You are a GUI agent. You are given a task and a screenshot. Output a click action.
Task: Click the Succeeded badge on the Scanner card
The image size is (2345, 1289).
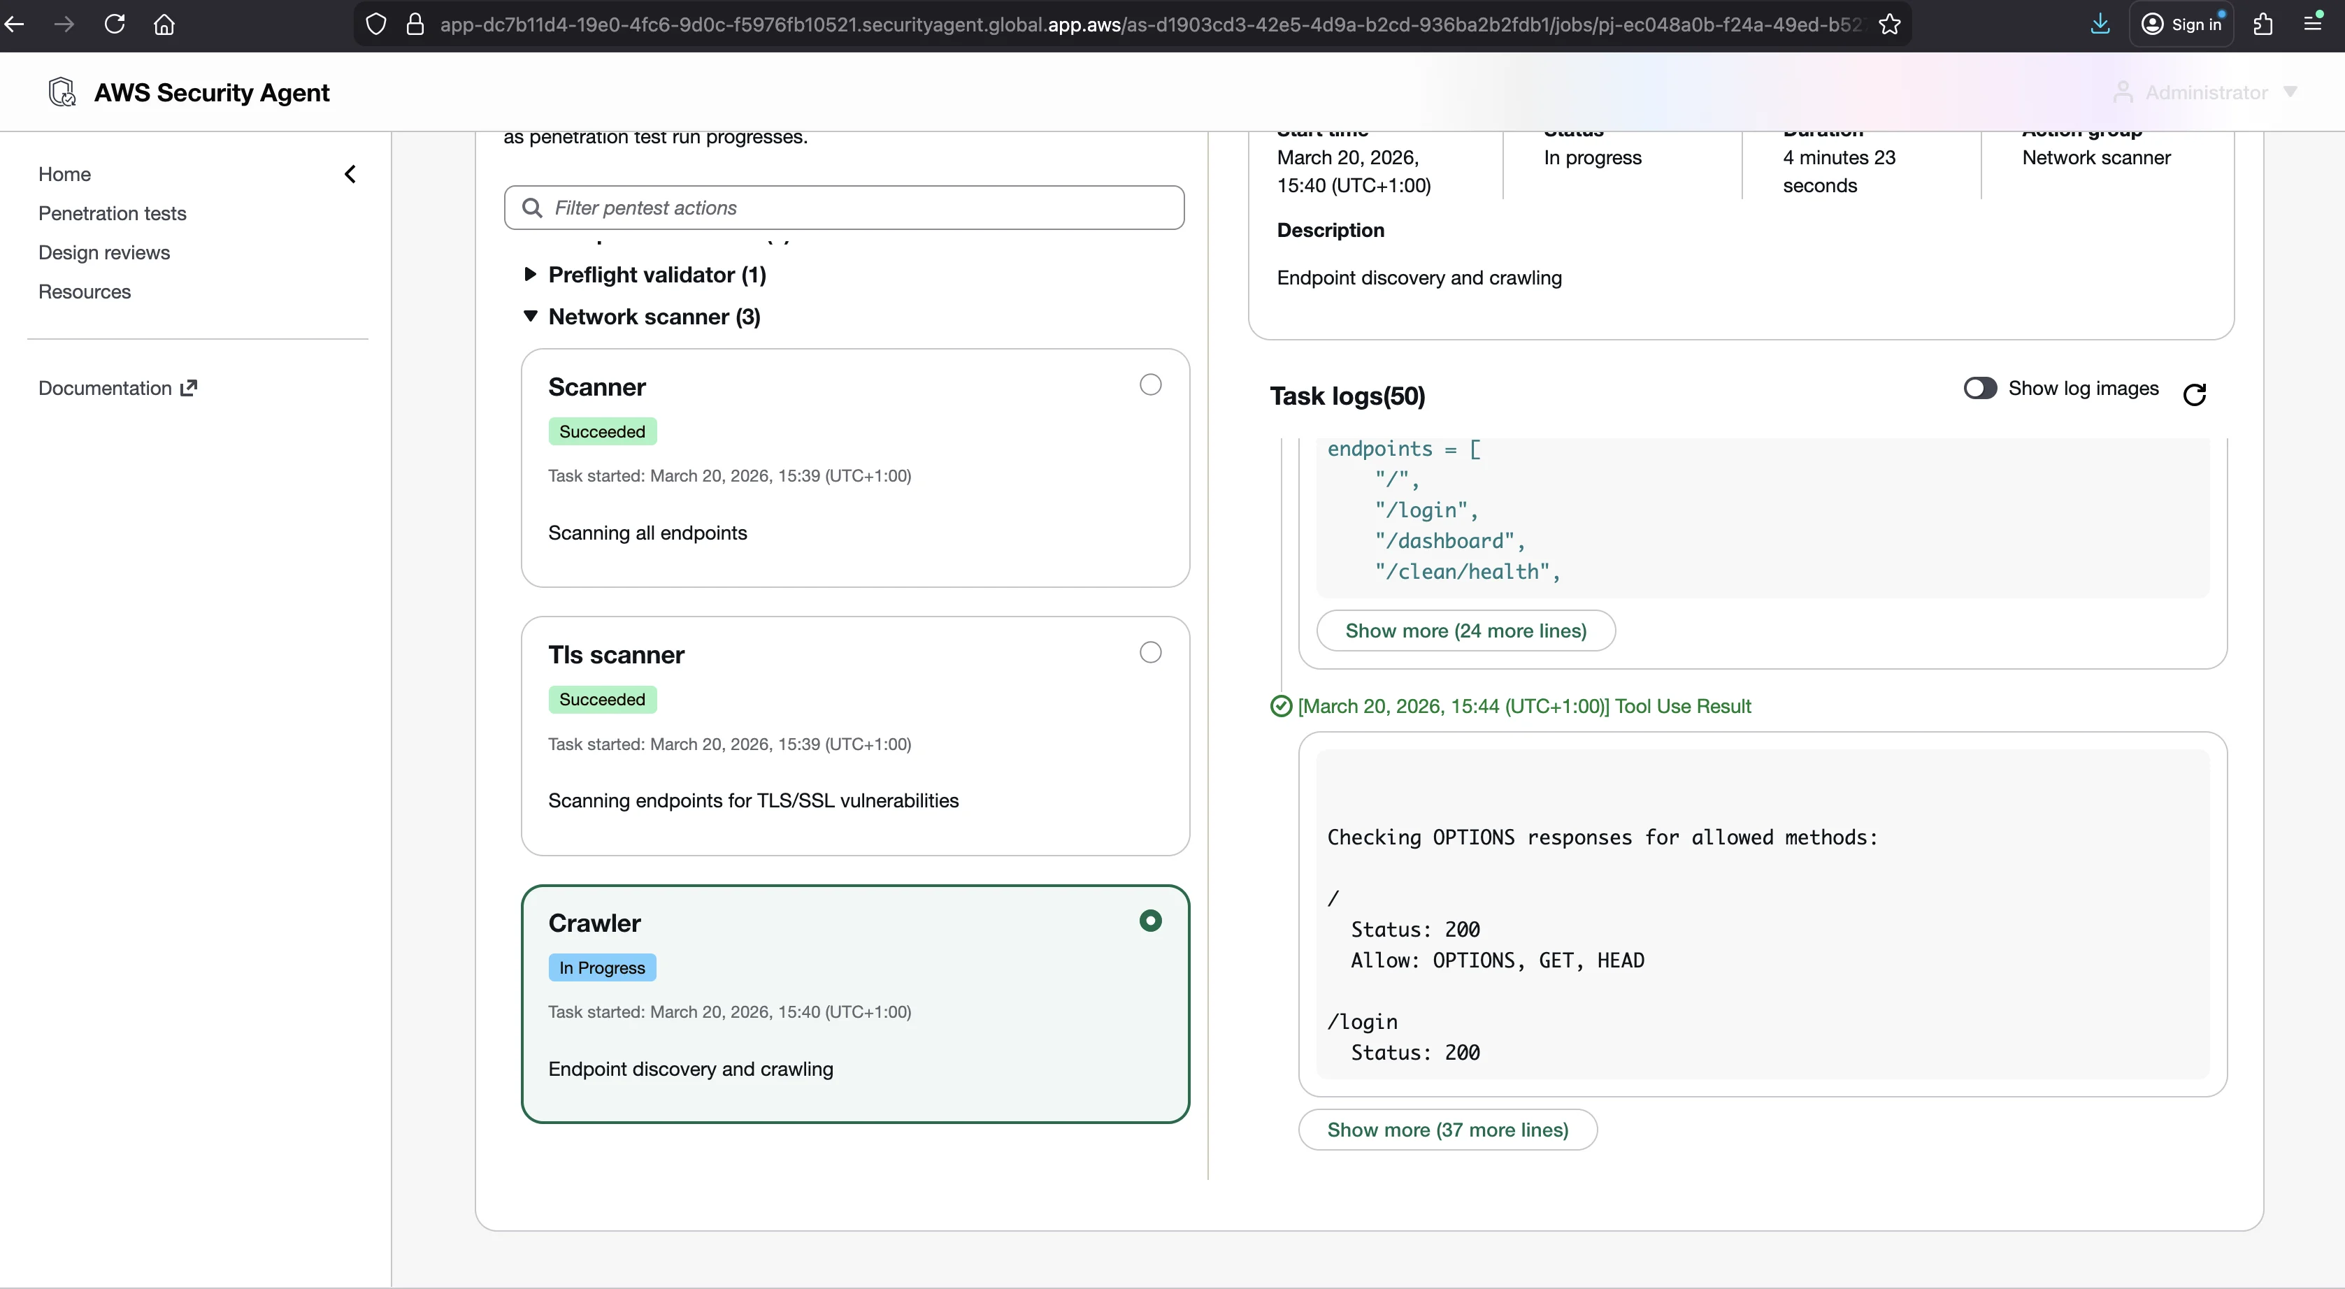pyautogui.click(x=602, y=431)
